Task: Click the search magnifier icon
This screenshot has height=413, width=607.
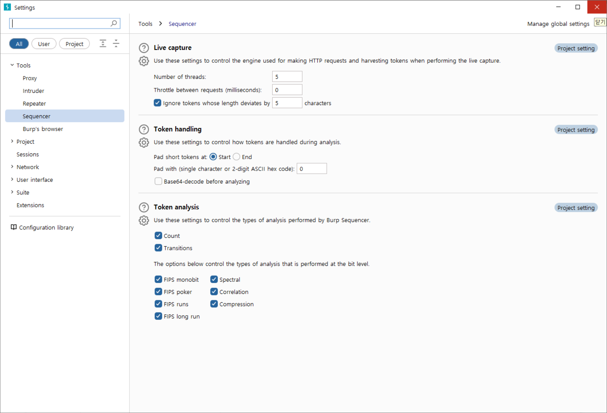Action: point(114,23)
